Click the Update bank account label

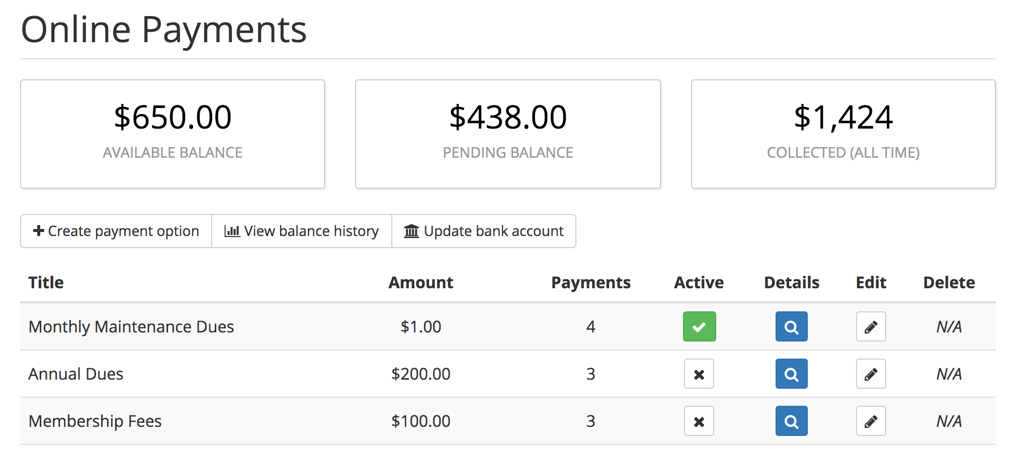click(x=493, y=231)
